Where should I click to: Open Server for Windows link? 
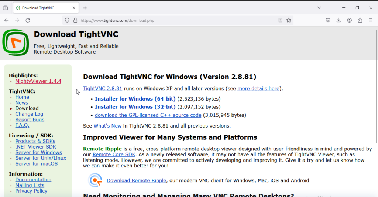(38, 152)
